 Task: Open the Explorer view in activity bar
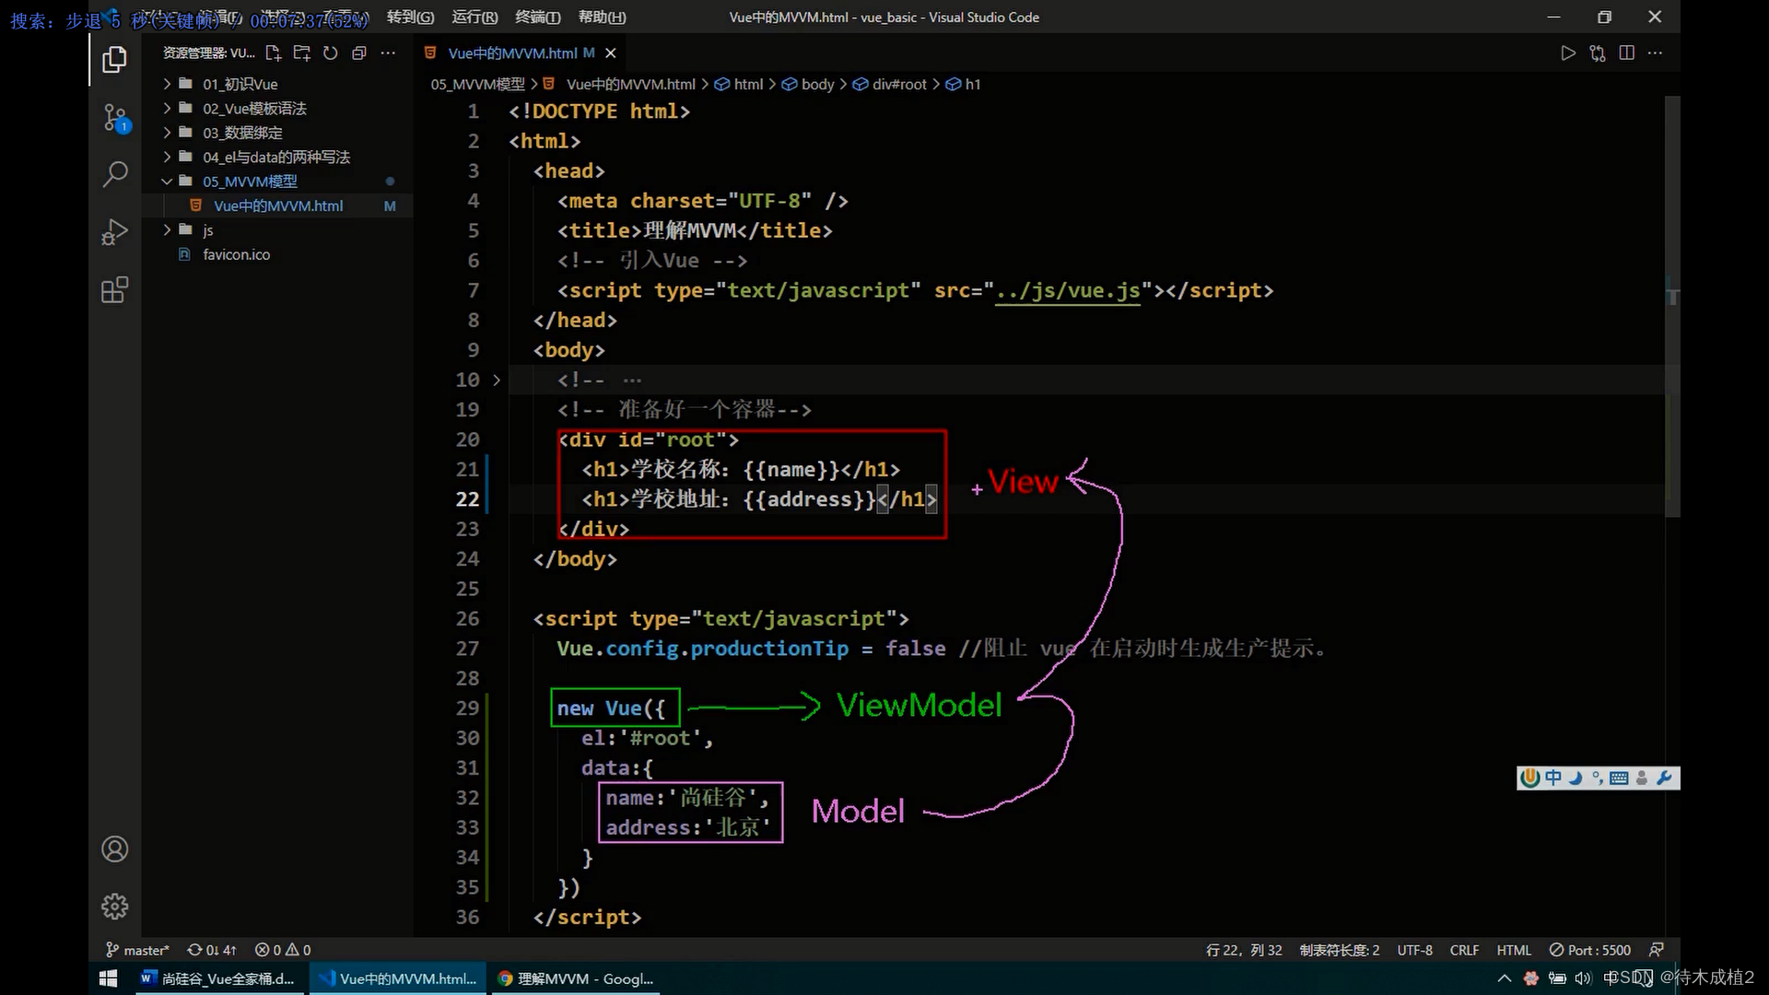click(114, 61)
